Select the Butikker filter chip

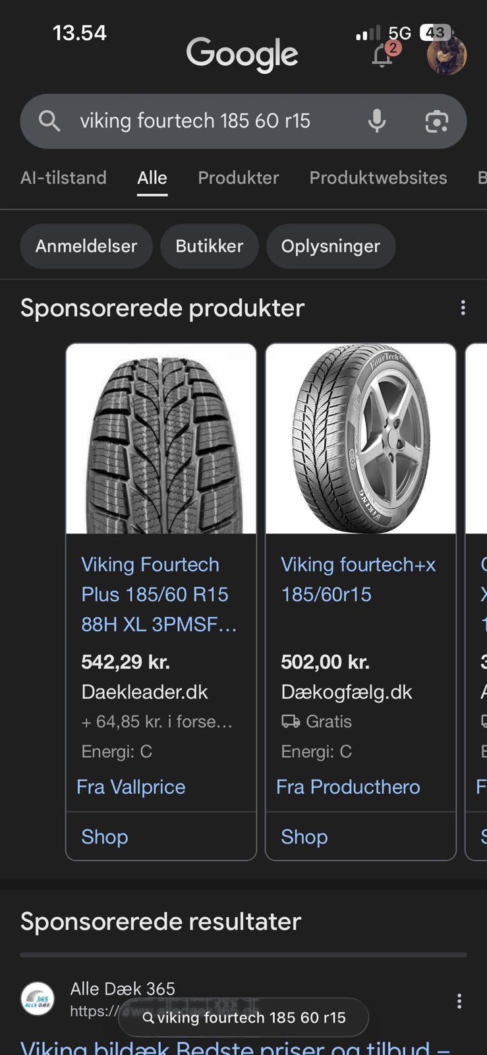tap(209, 247)
